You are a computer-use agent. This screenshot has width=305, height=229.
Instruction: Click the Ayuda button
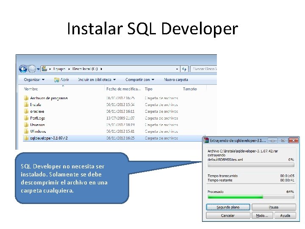pyautogui.click(x=285, y=215)
